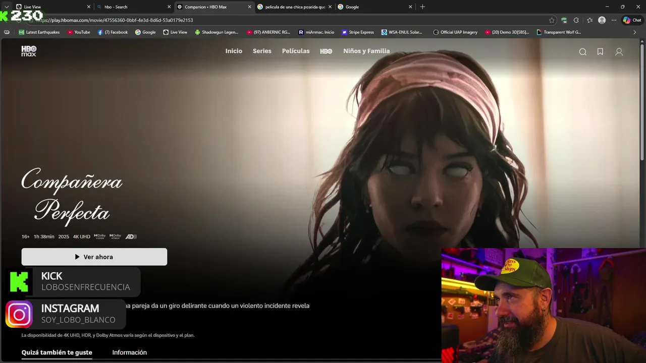Add this page to browser favorites star

pyautogui.click(x=552, y=20)
